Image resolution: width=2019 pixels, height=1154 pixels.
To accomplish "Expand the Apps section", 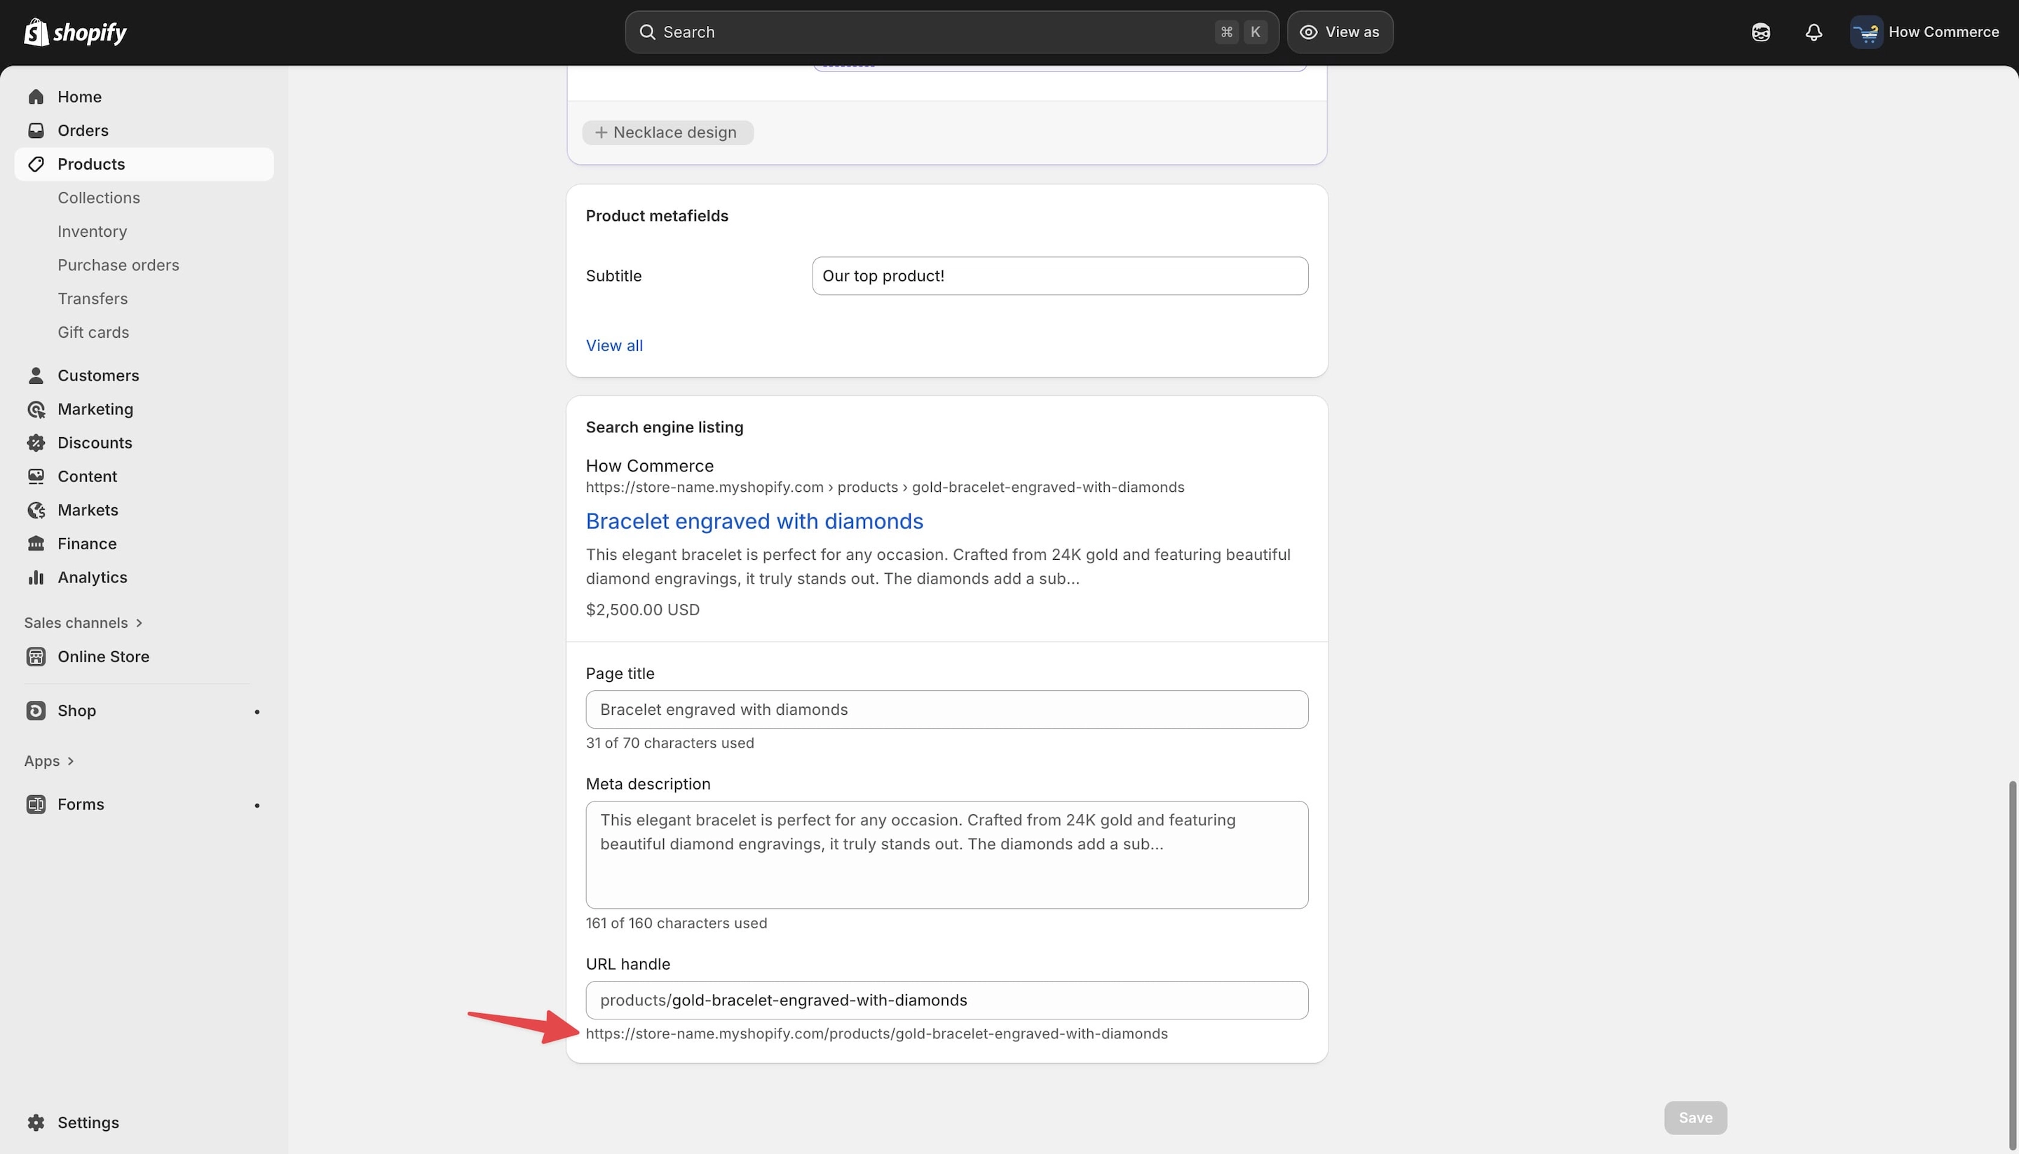I will pos(49,761).
